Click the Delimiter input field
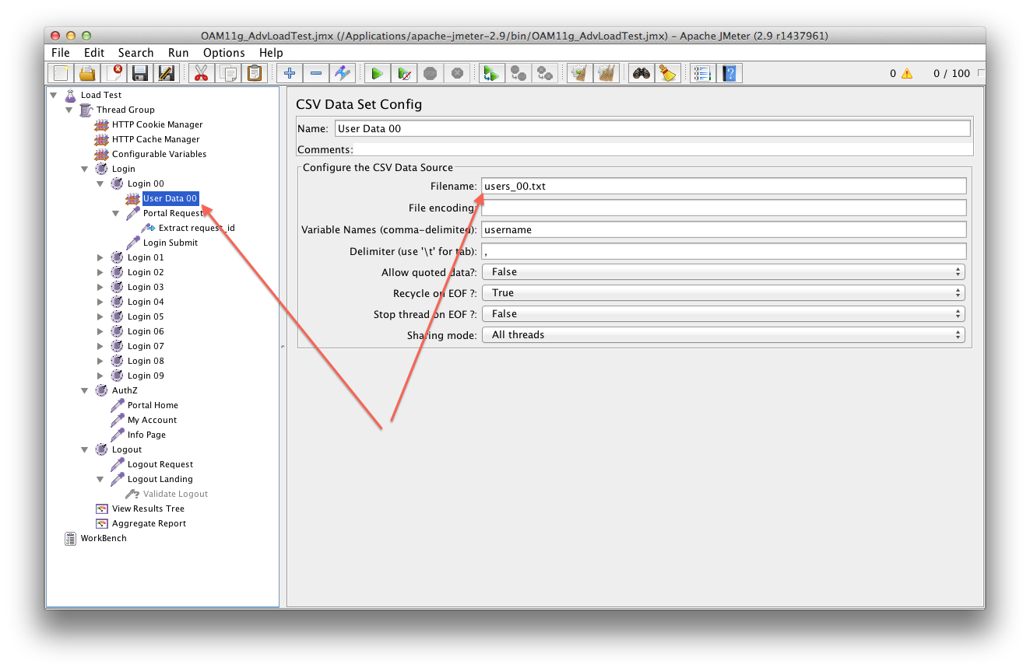Screen dimensions: 1030x671 click(724, 251)
